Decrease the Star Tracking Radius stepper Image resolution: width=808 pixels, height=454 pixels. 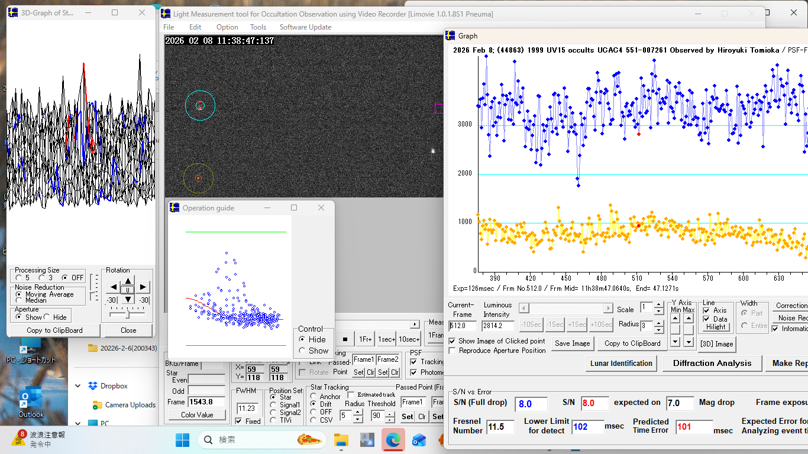[x=358, y=419]
